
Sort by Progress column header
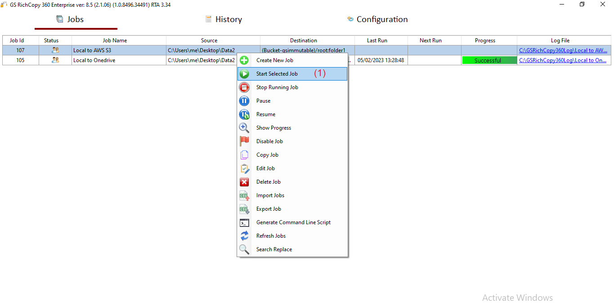(x=489, y=41)
